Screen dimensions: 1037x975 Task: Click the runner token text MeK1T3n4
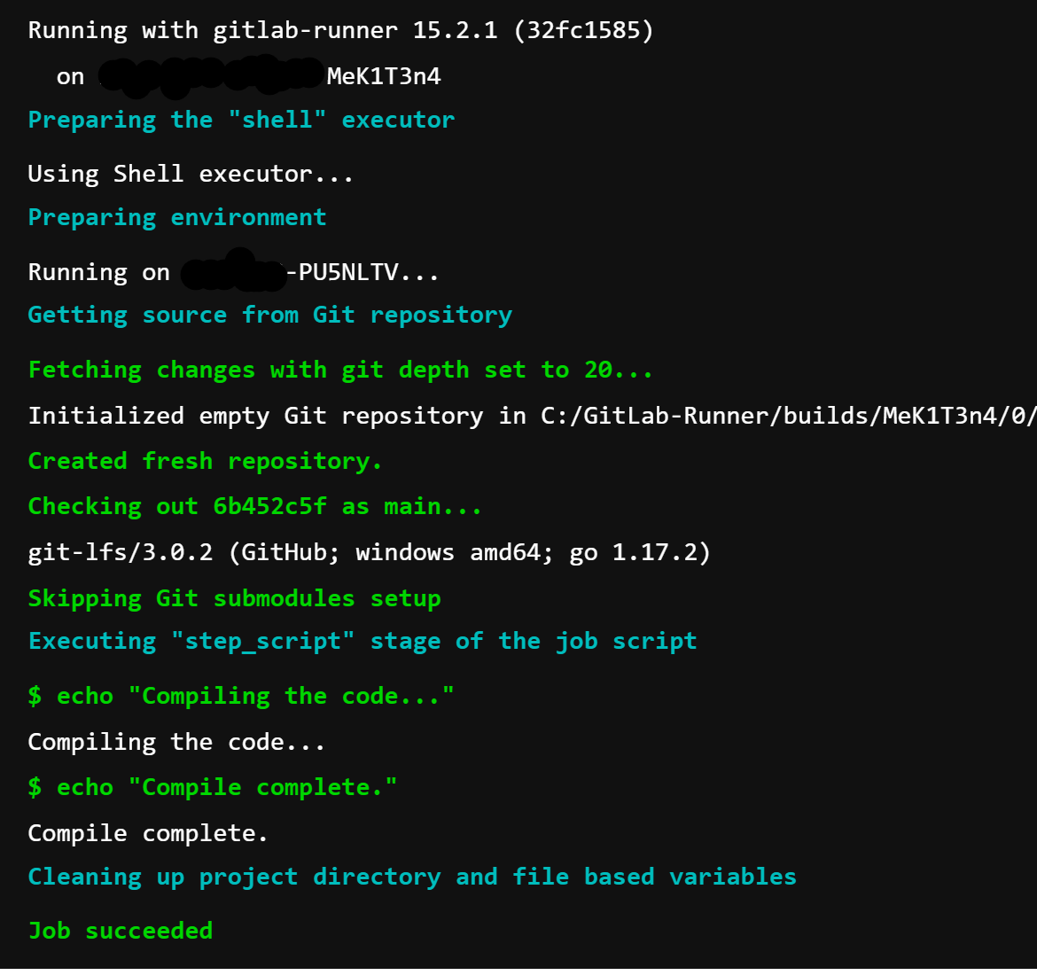(383, 77)
